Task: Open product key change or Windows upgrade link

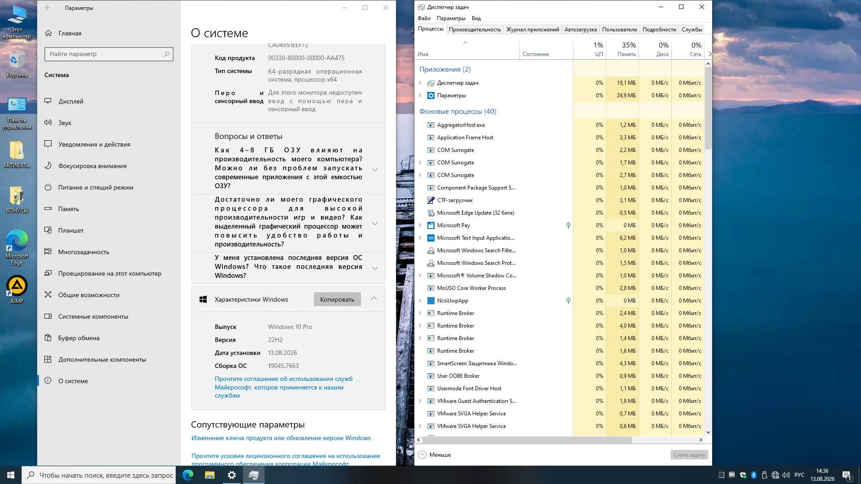Action: [281, 438]
